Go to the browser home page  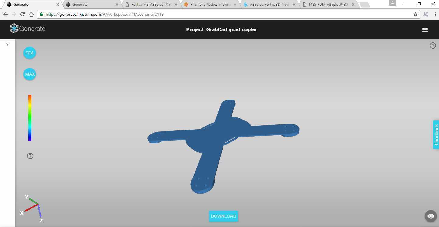(31, 14)
